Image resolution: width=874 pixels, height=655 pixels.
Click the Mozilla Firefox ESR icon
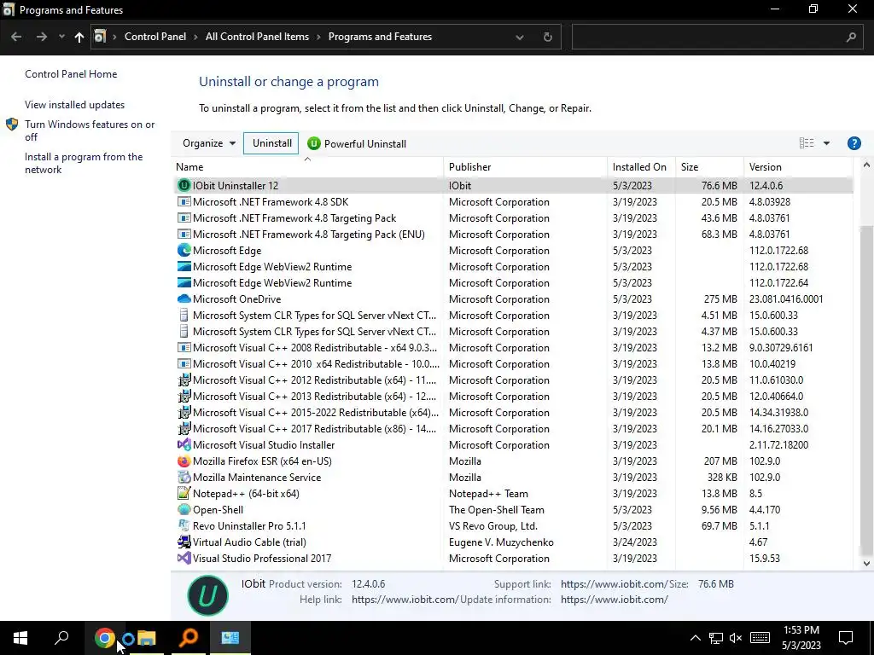184,461
